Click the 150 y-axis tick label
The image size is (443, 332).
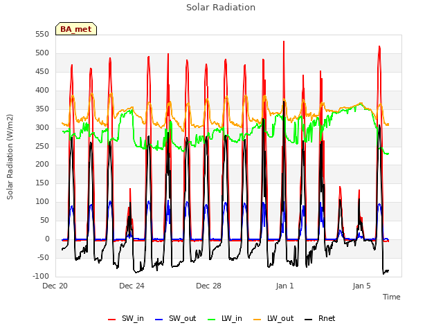pos(42,183)
